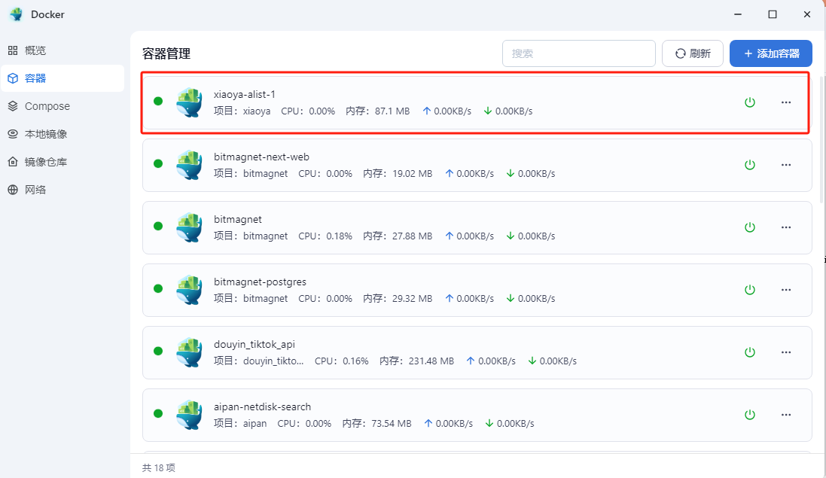
Task: Click the Docker app icon in title bar
Action: pos(16,14)
